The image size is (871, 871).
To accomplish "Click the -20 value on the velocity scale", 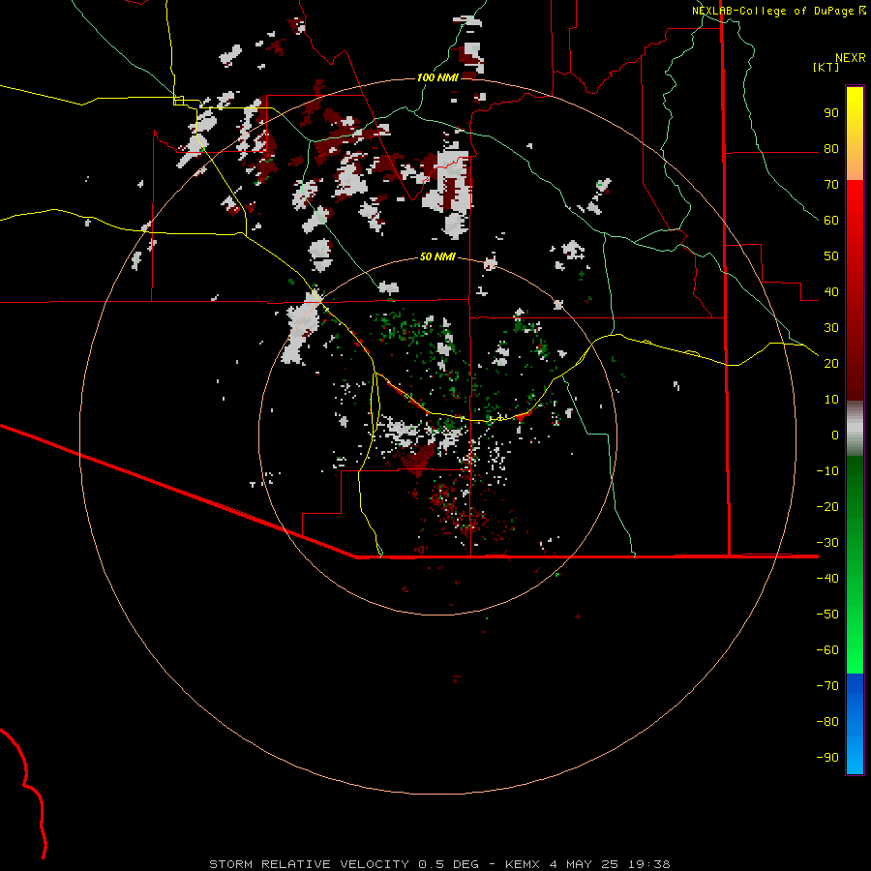I will (827, 506).
